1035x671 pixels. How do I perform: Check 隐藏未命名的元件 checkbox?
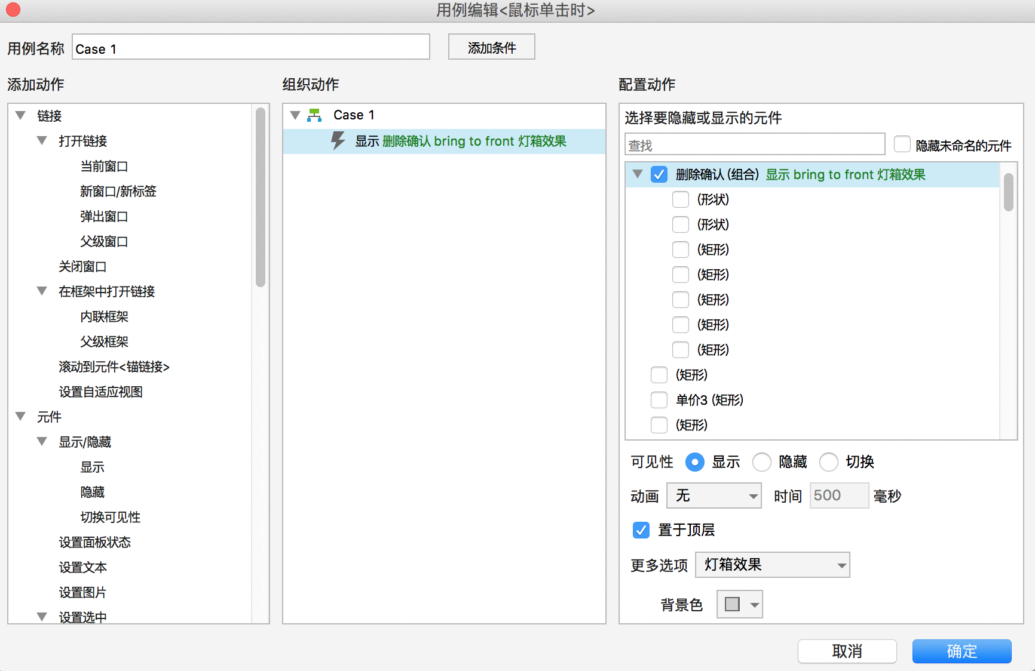(x=902, y=144)
